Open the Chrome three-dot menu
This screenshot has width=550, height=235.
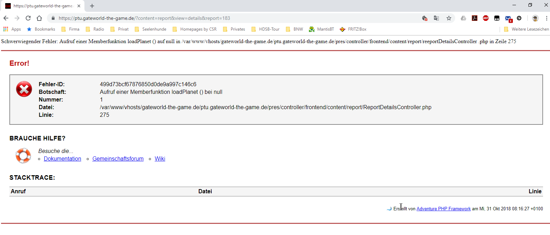click(x=546, y=18)
